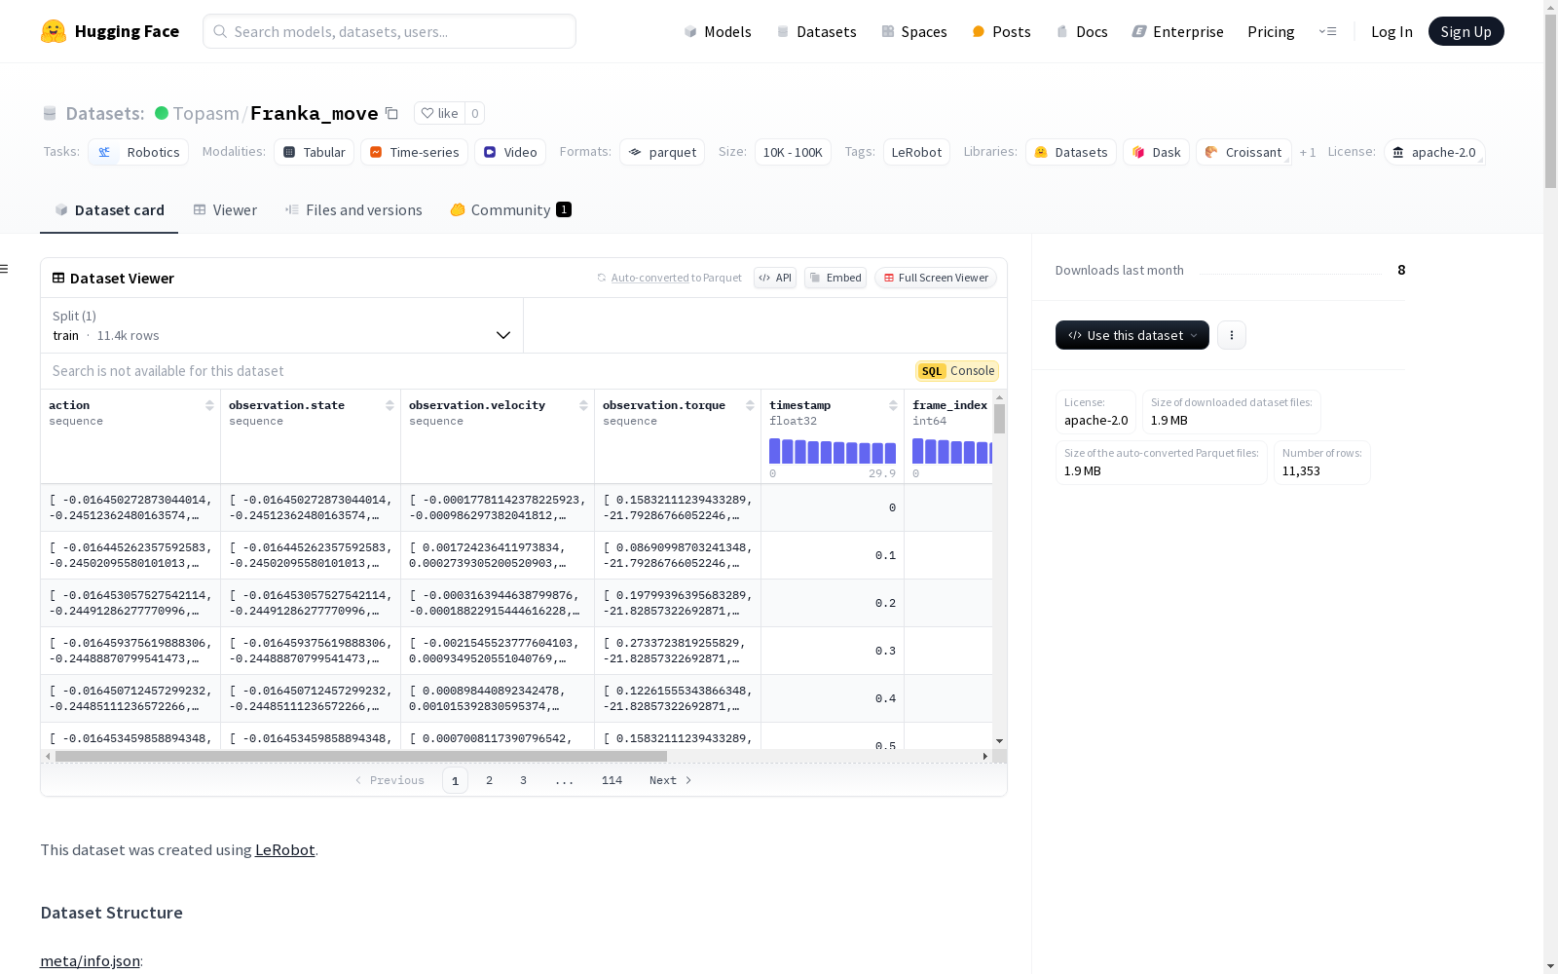Click the timestamp histogram distribution bars
Image resolution: width=1558 pixels, height=974 pixels.
pyautogui.click(x=833, y=451)
